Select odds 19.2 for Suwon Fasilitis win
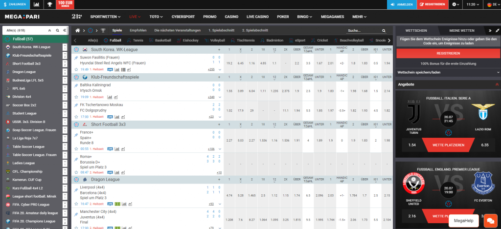Screen dimensions: 501x229 229,63
